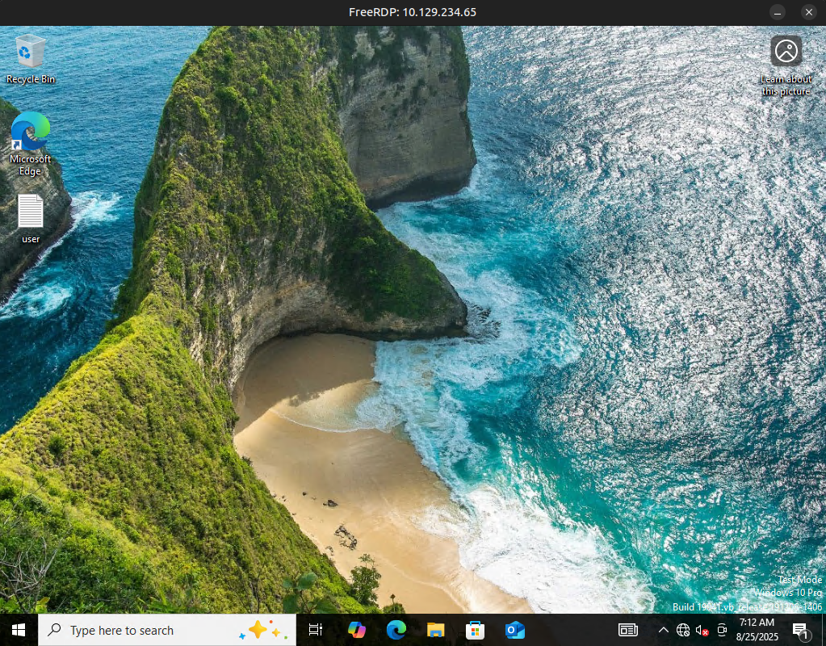Select the user text file on desktop
The image size is (826, 646).
coord(31,216)
